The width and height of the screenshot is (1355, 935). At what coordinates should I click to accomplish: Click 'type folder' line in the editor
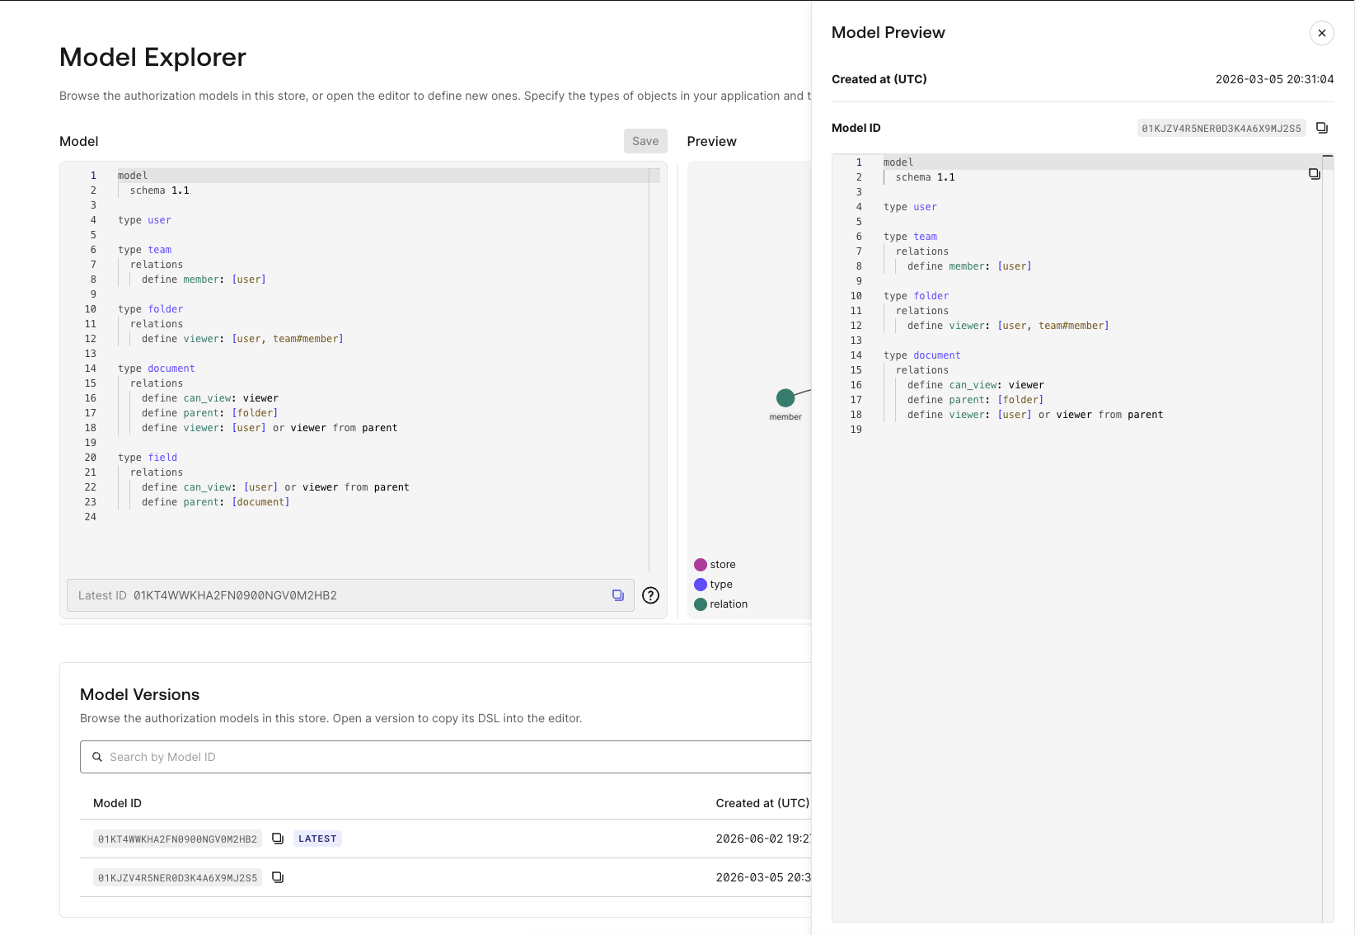[150, 309]
